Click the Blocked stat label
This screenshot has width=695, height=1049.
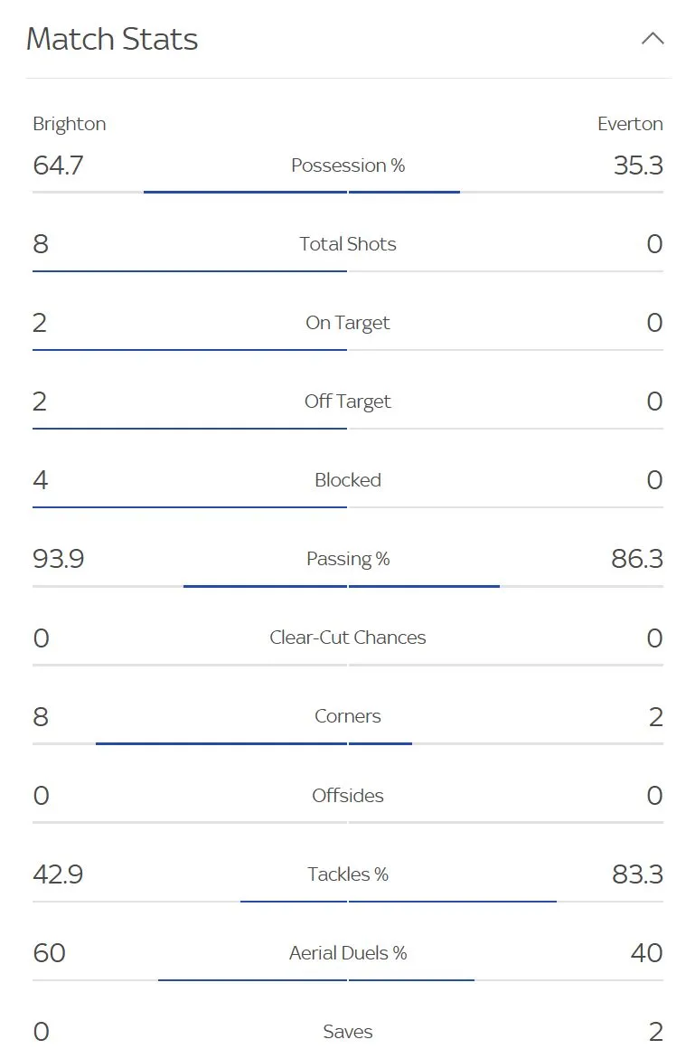click(x=348, y=480)
